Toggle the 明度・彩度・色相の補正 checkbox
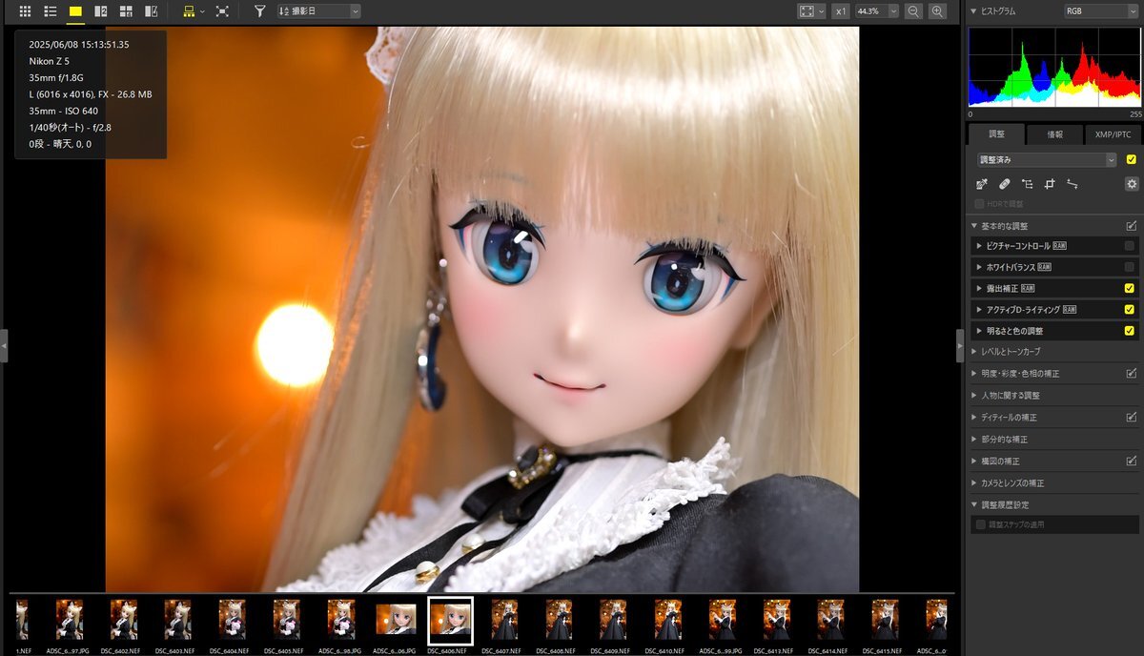 tap(1131, 374)
